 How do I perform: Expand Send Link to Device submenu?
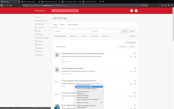point(89,102)
